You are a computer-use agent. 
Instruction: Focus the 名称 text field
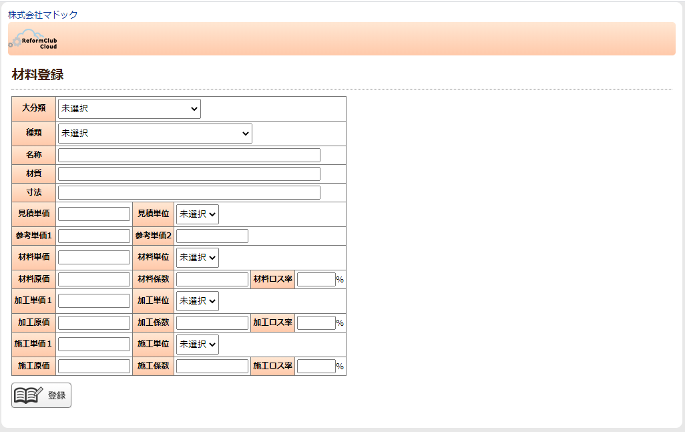coord(189,156)
